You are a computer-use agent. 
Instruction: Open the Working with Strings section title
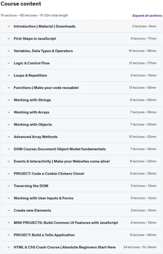(32, 100)
